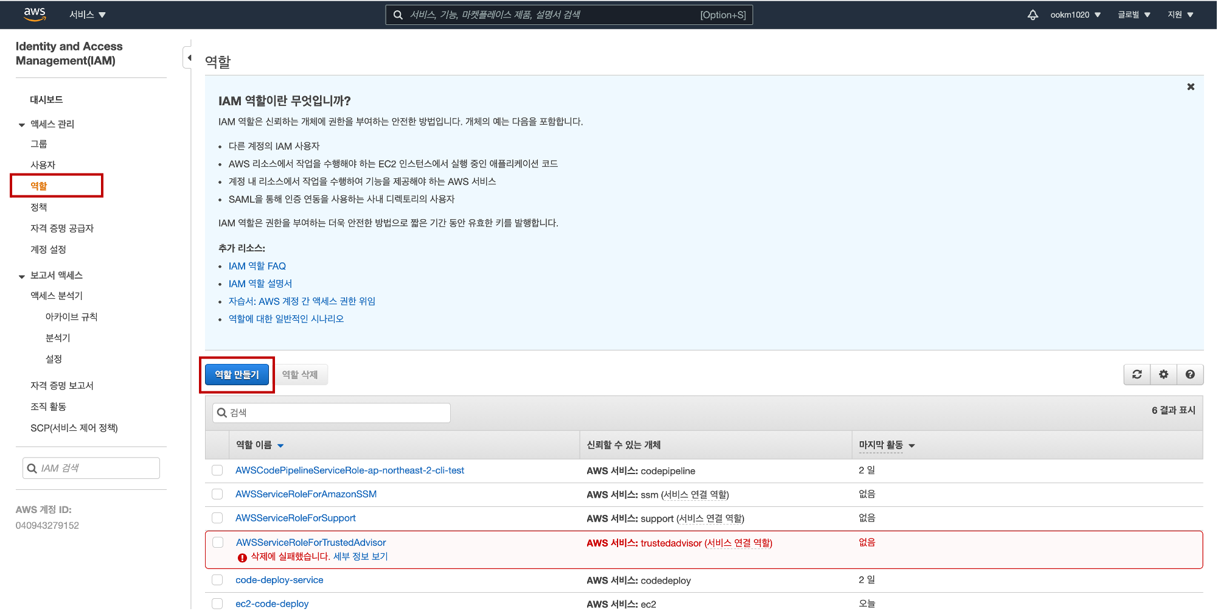Open ec2-code-deploy role
Screen dimensions: 1218x611
click(x=272, y=604)
